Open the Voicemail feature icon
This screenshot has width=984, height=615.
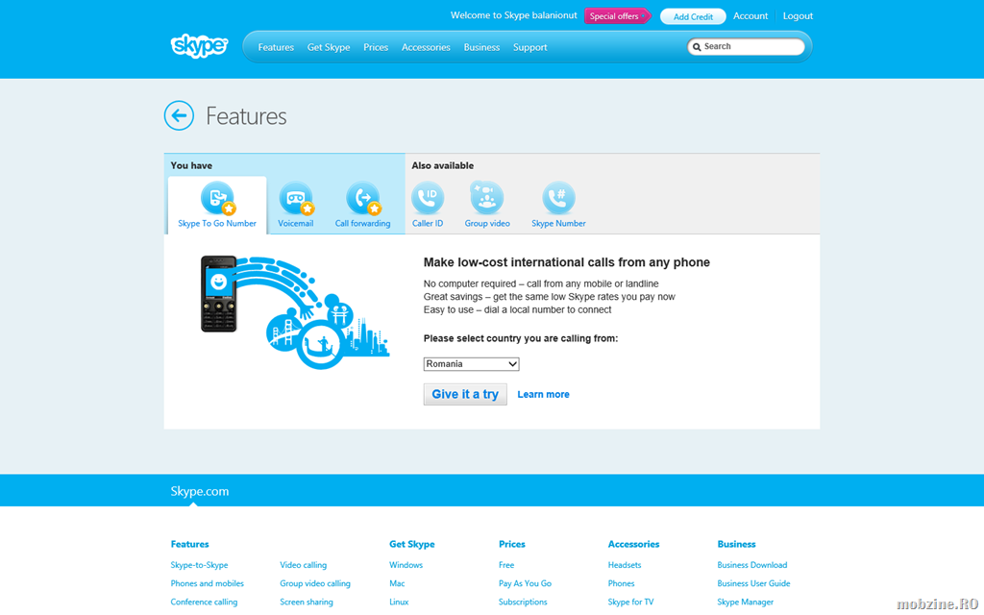[x=296, y=198]
